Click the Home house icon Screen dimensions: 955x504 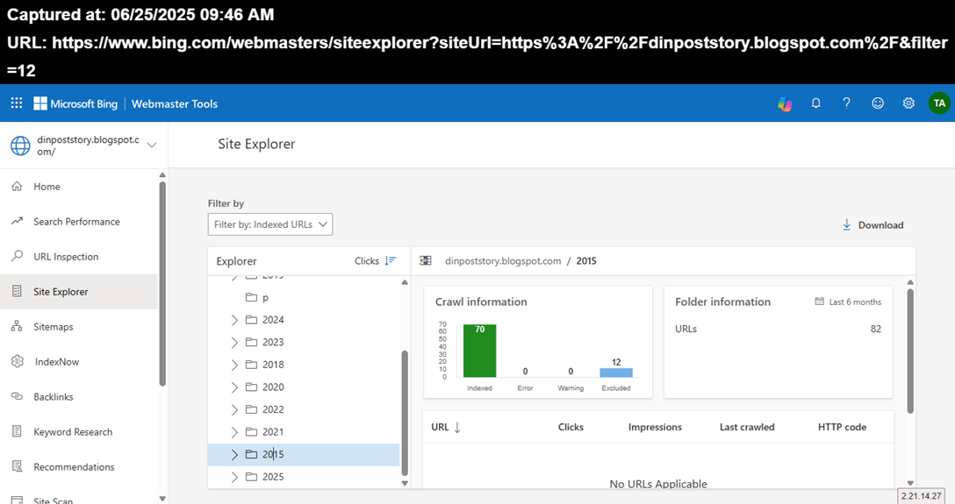pyautogui.click(x=17, y=186)
